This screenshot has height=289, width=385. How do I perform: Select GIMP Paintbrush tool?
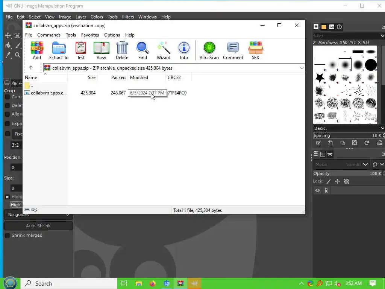pos(18,45)
